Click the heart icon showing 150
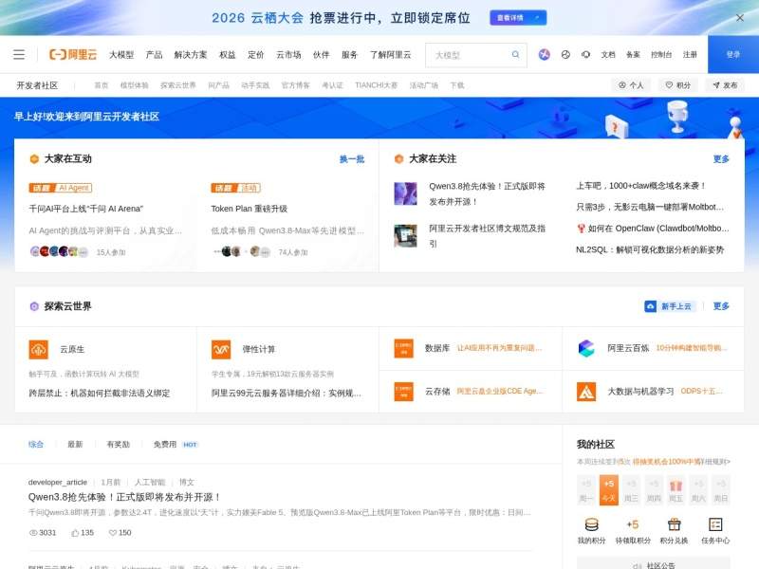 tap(113, 533)
